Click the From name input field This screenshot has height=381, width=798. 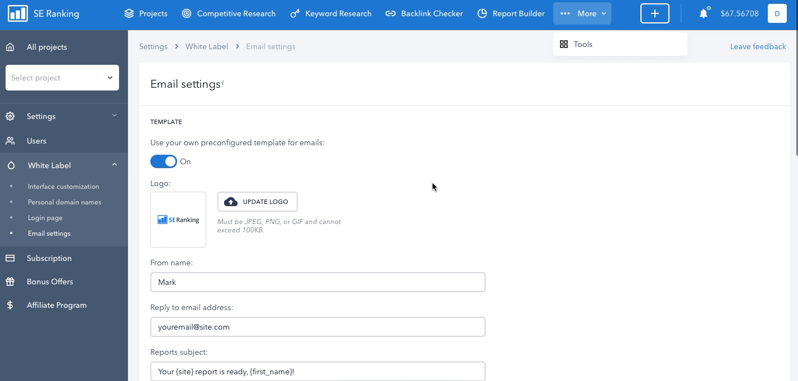point(317,282)
